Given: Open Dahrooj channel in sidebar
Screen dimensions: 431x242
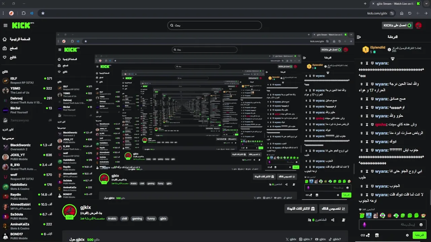Looking at the screenshot, I should click(27, 100).
